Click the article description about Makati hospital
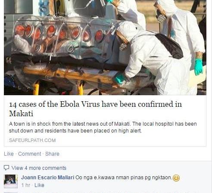212x193 pixels. [103, 127]
